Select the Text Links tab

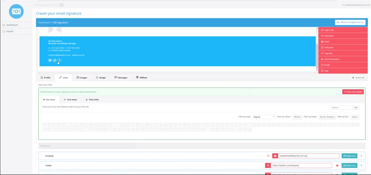click(92, 100)
